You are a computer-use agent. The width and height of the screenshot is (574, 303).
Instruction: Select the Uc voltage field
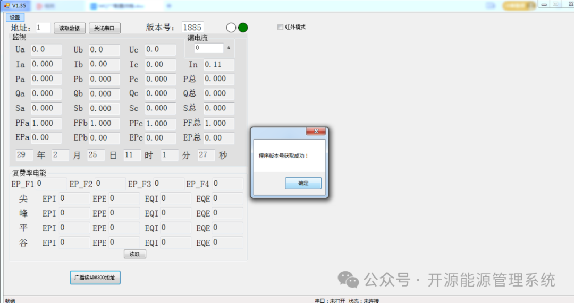161,50
